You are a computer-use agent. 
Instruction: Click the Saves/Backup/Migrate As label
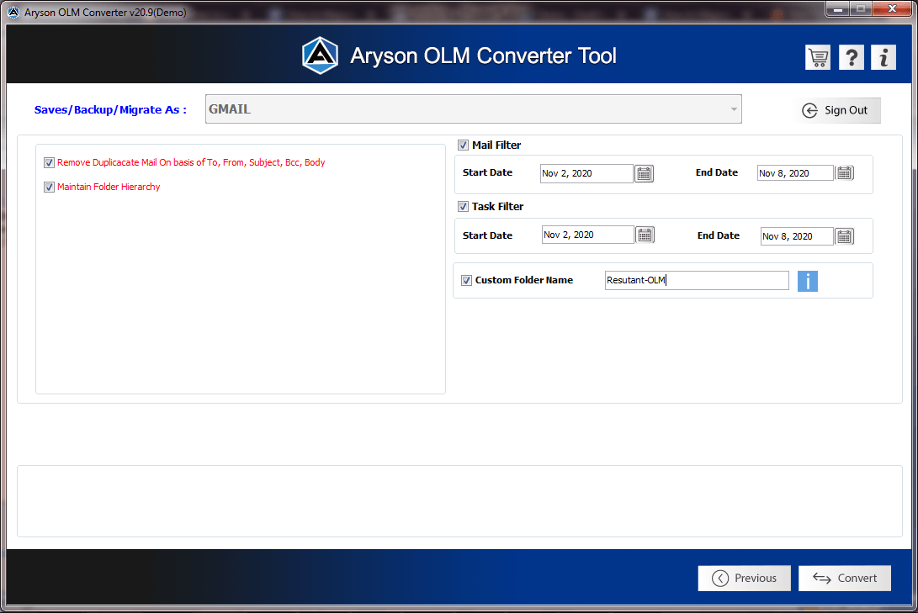coord(110,109)
